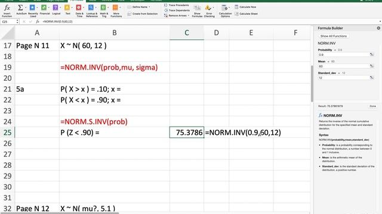This screenshot has width=382, height=214.
Task: Click Create from Selection
Action: point(143,14)
